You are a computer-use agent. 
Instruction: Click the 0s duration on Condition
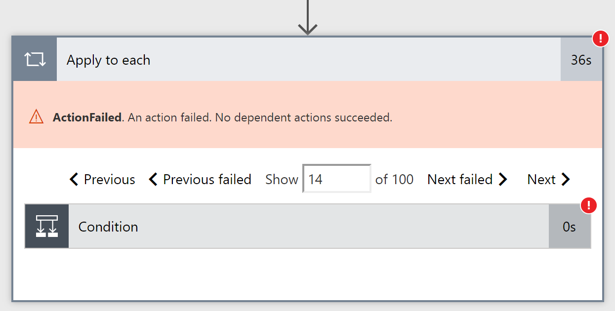click(x=569, y=227)
